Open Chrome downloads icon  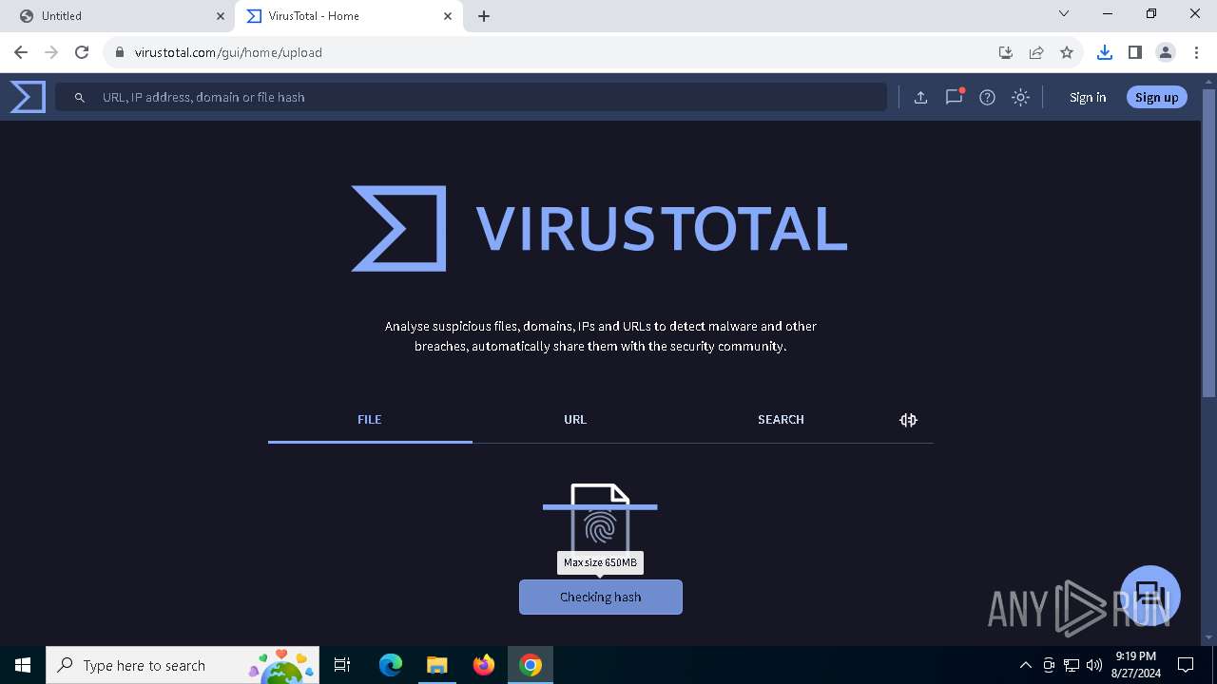pyautogui.click(x=1104, y=52)
